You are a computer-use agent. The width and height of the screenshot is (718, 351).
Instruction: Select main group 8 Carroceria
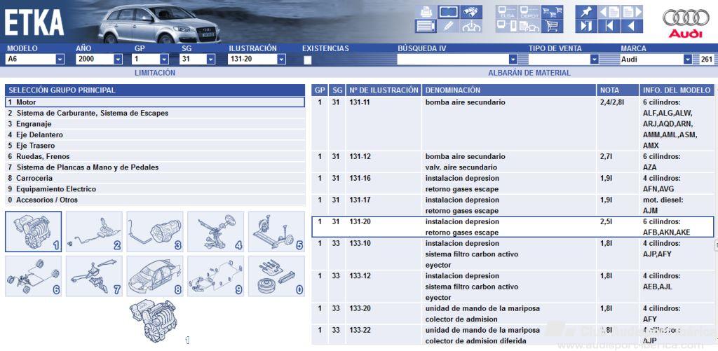pyautogui.click(x=155, y=178)
